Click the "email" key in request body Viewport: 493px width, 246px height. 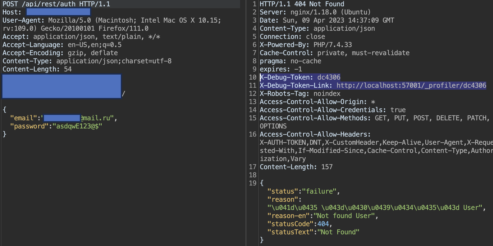click(23, 118)
